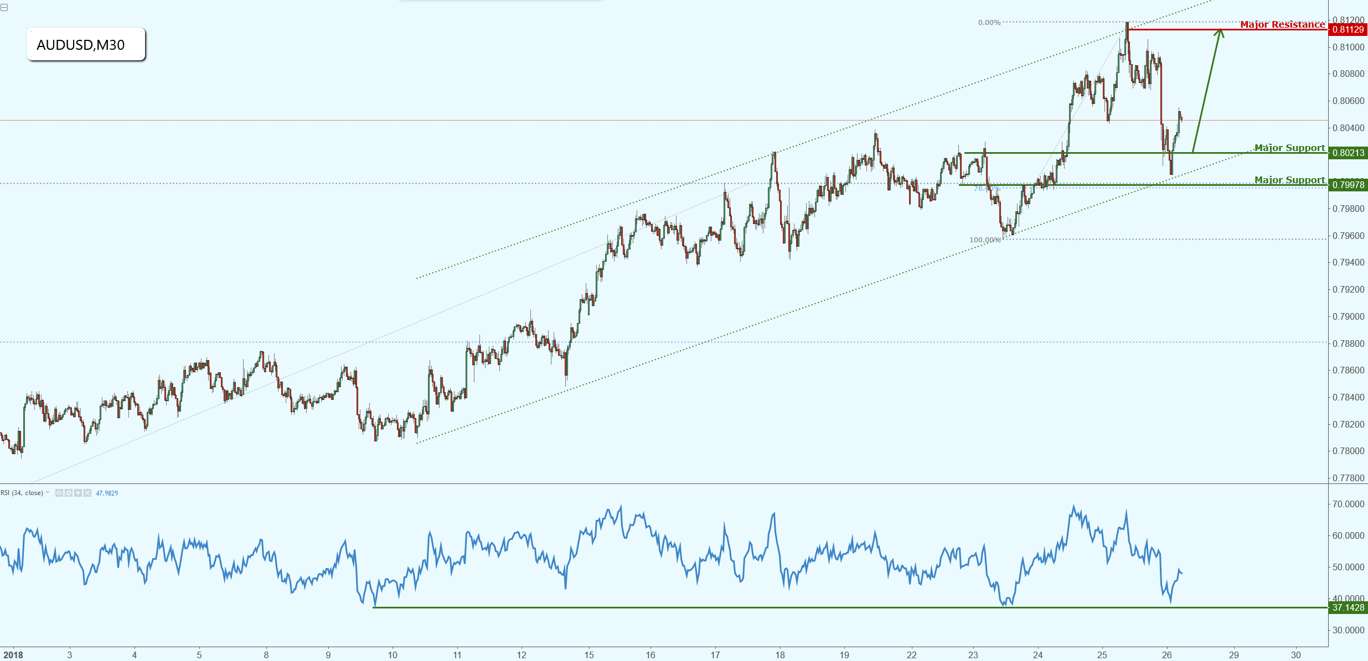
Task: Click the RSI plus icon
Action: click(x=78, y=493)
